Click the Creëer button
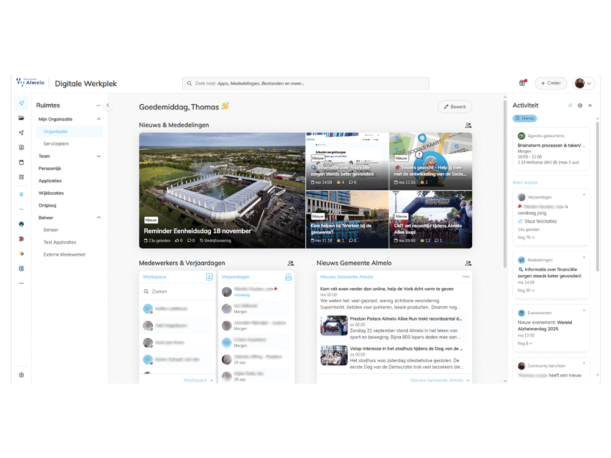This screenshot has height=458, width=611. (x=551, y=84)
